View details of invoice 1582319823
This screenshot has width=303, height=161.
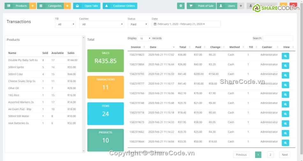285,56
